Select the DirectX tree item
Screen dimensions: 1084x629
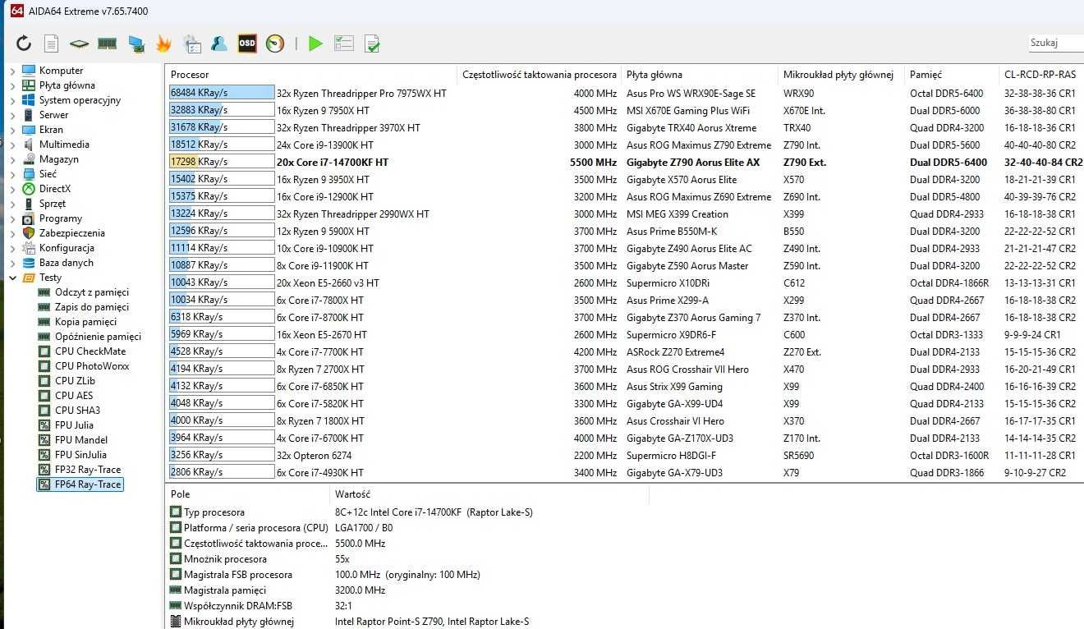[x=55, y=189]
